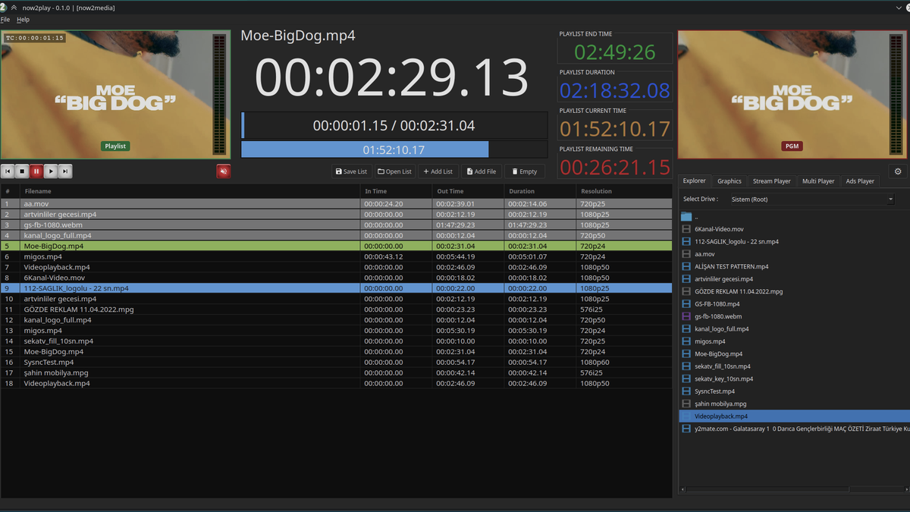Click film icon beside aa.mov in Explorer

(x=686, y=254)
